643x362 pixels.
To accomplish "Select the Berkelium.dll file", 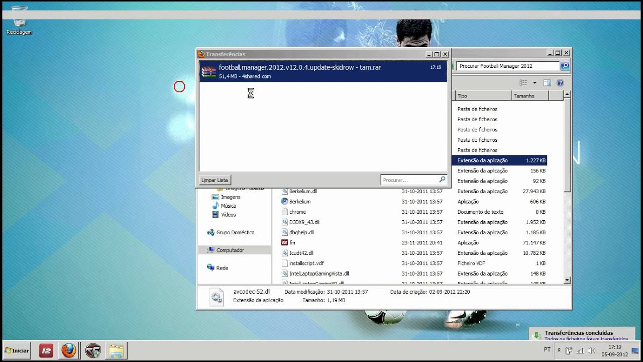I will point(303,191).
